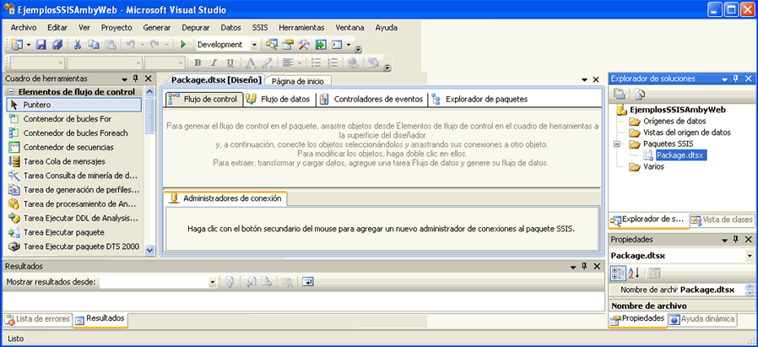Open the Archivo menu
The width and height of the screenshot is (758, 347).
click(23, 28)
